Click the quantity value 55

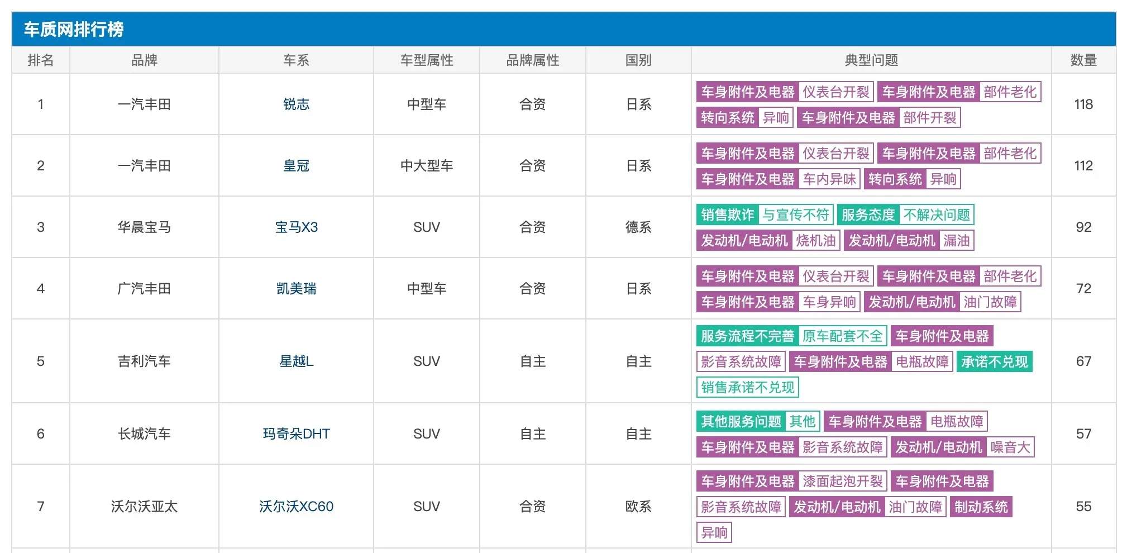click(1083, 507)
